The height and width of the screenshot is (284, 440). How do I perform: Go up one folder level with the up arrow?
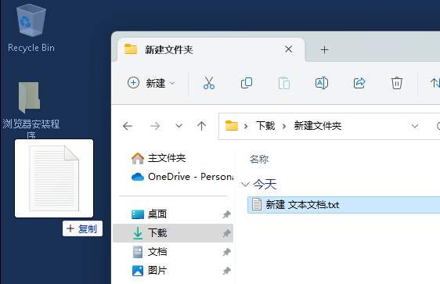coord(201,126)
